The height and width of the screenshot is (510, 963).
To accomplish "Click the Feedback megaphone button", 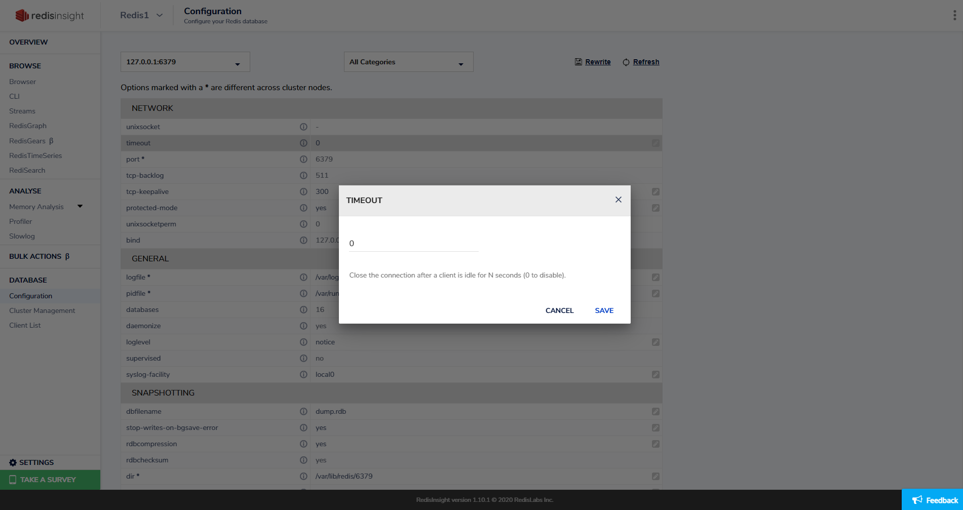I will [932, 500].
